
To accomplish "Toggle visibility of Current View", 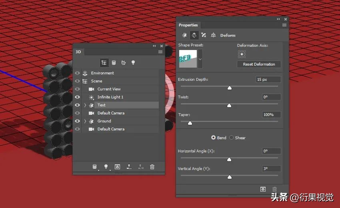I will pyautogui.click(x=78, y=89).
